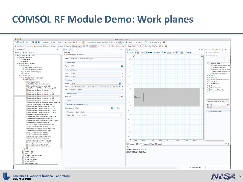The height and width of the screenshot is (182, 243).
Task: Click the Height input field
Action: click(96, 76)
